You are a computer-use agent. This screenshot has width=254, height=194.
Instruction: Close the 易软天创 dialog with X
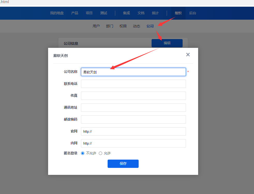pos(188,55)
